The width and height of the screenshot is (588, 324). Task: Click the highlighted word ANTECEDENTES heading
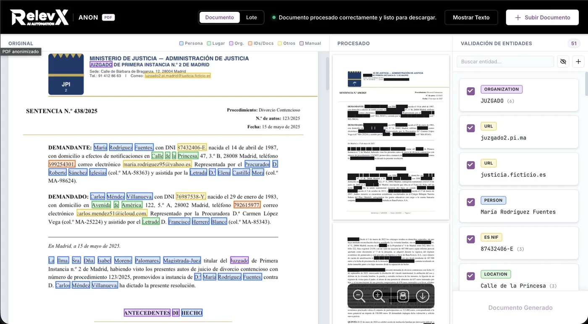tap(147, 313)
